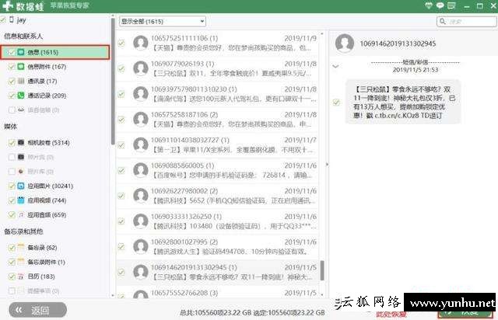Click the 应用音频 (659) music note icon
The height and width of the screenshot is (320, 498).
pos(21,214)
